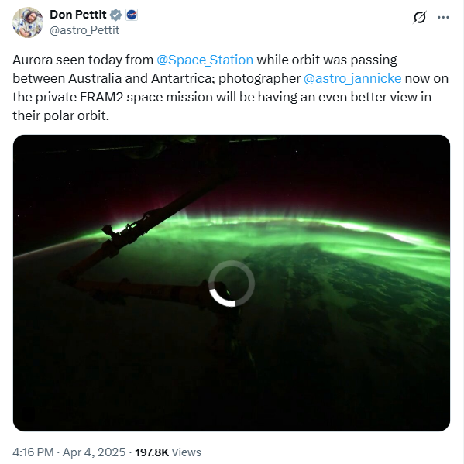This screenshot has width=464, height=464.
Task: Open the three-dot more options menu
Action: tap(443, 18)
